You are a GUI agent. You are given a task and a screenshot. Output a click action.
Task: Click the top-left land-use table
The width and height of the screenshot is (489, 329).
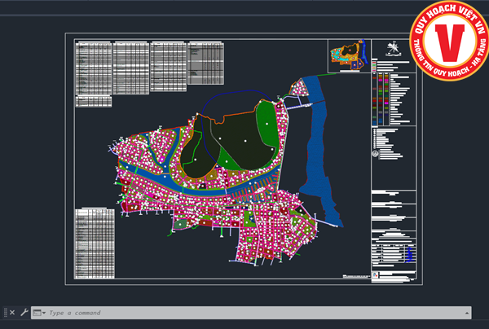coord(92,68)
